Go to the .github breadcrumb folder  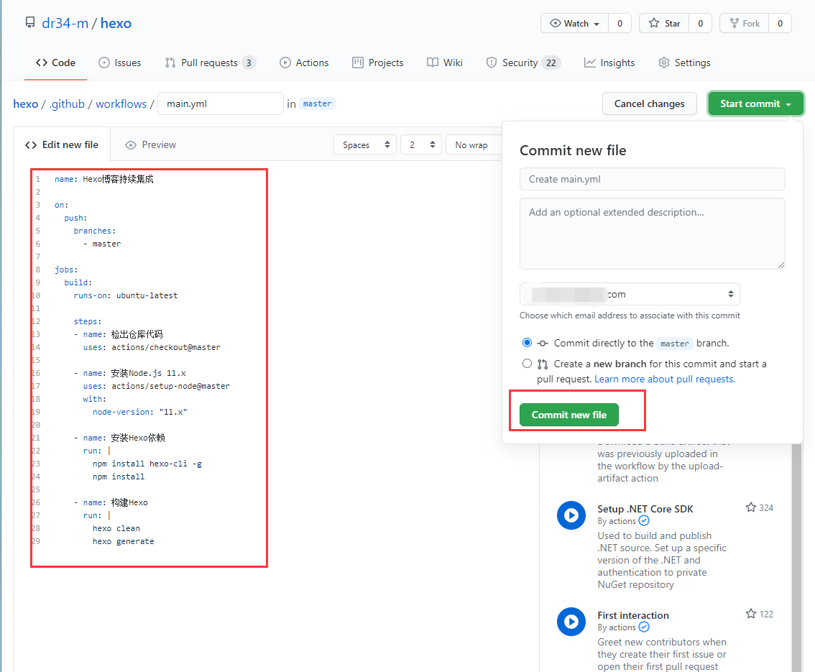pyautogui.click(x=67, y=104)
